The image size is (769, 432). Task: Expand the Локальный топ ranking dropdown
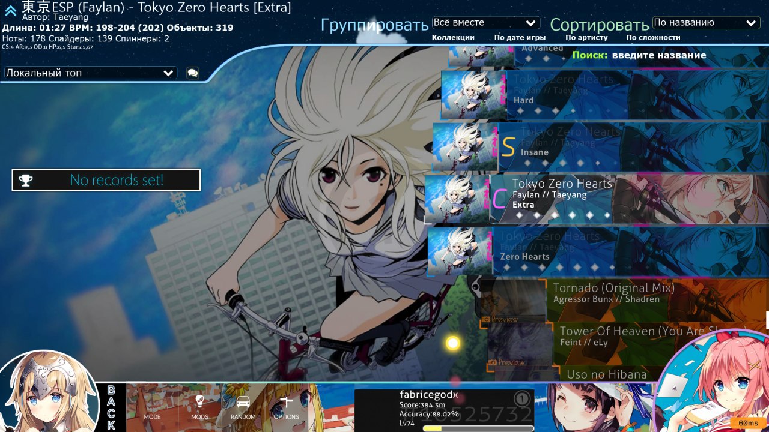click(91, 73)
